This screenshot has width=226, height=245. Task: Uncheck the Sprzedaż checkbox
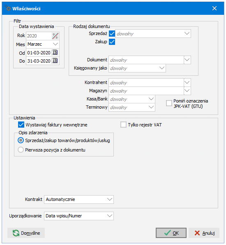[112, 34]
